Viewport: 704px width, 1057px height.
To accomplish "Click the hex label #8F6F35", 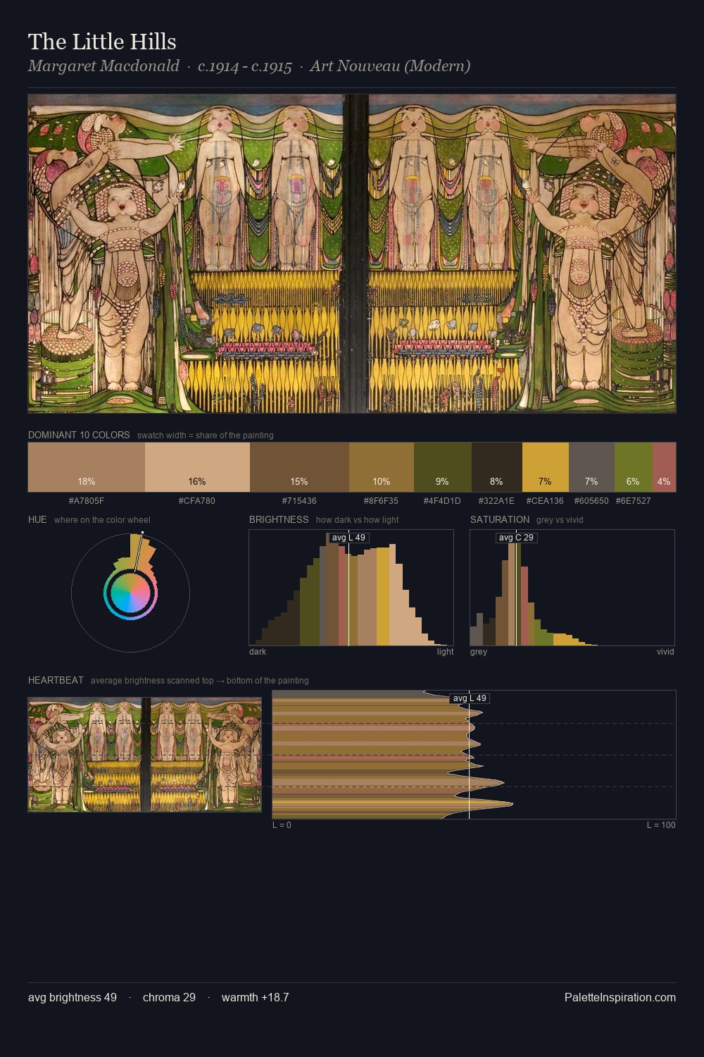I will point(381,501).
